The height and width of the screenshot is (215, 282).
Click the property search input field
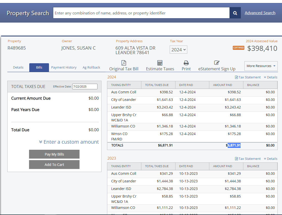click(x=141, y=13)
